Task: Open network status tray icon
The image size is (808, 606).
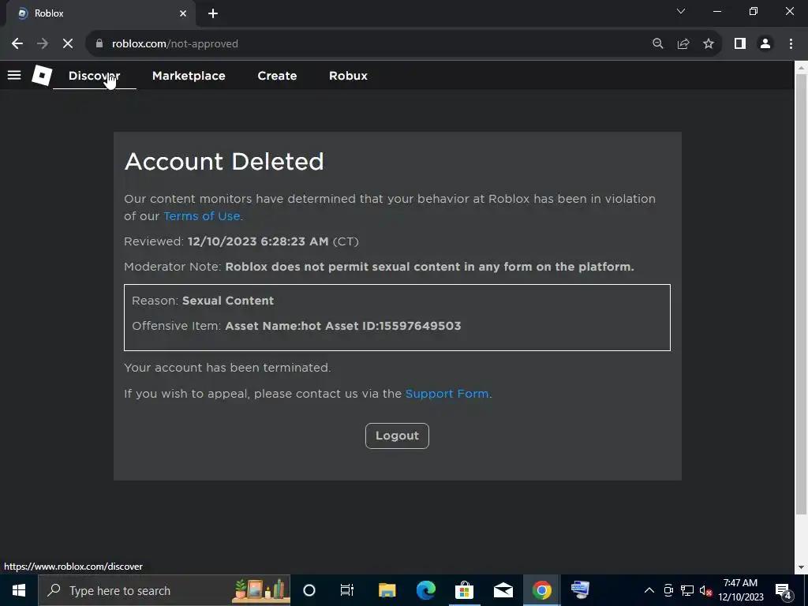Action: click(687, 590)
